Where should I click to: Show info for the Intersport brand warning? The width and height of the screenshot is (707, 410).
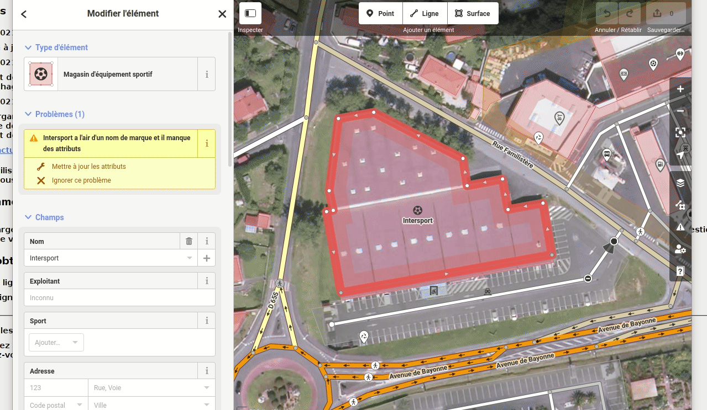[207, 143]
